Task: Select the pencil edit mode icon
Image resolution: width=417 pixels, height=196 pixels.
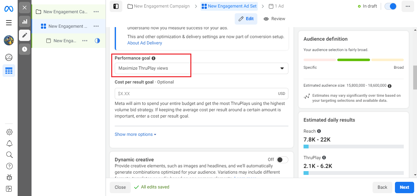Action: pos(25,35)
